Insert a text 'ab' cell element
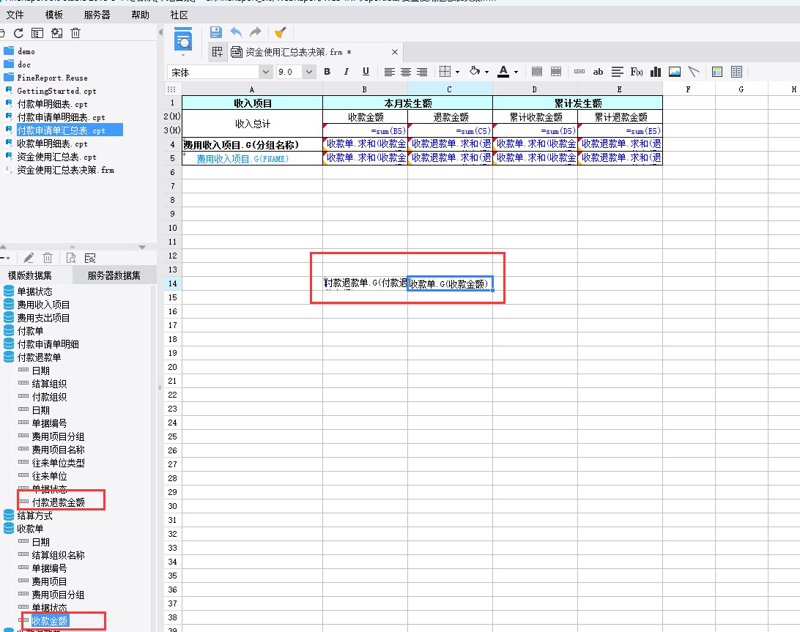 pos(598,72)
